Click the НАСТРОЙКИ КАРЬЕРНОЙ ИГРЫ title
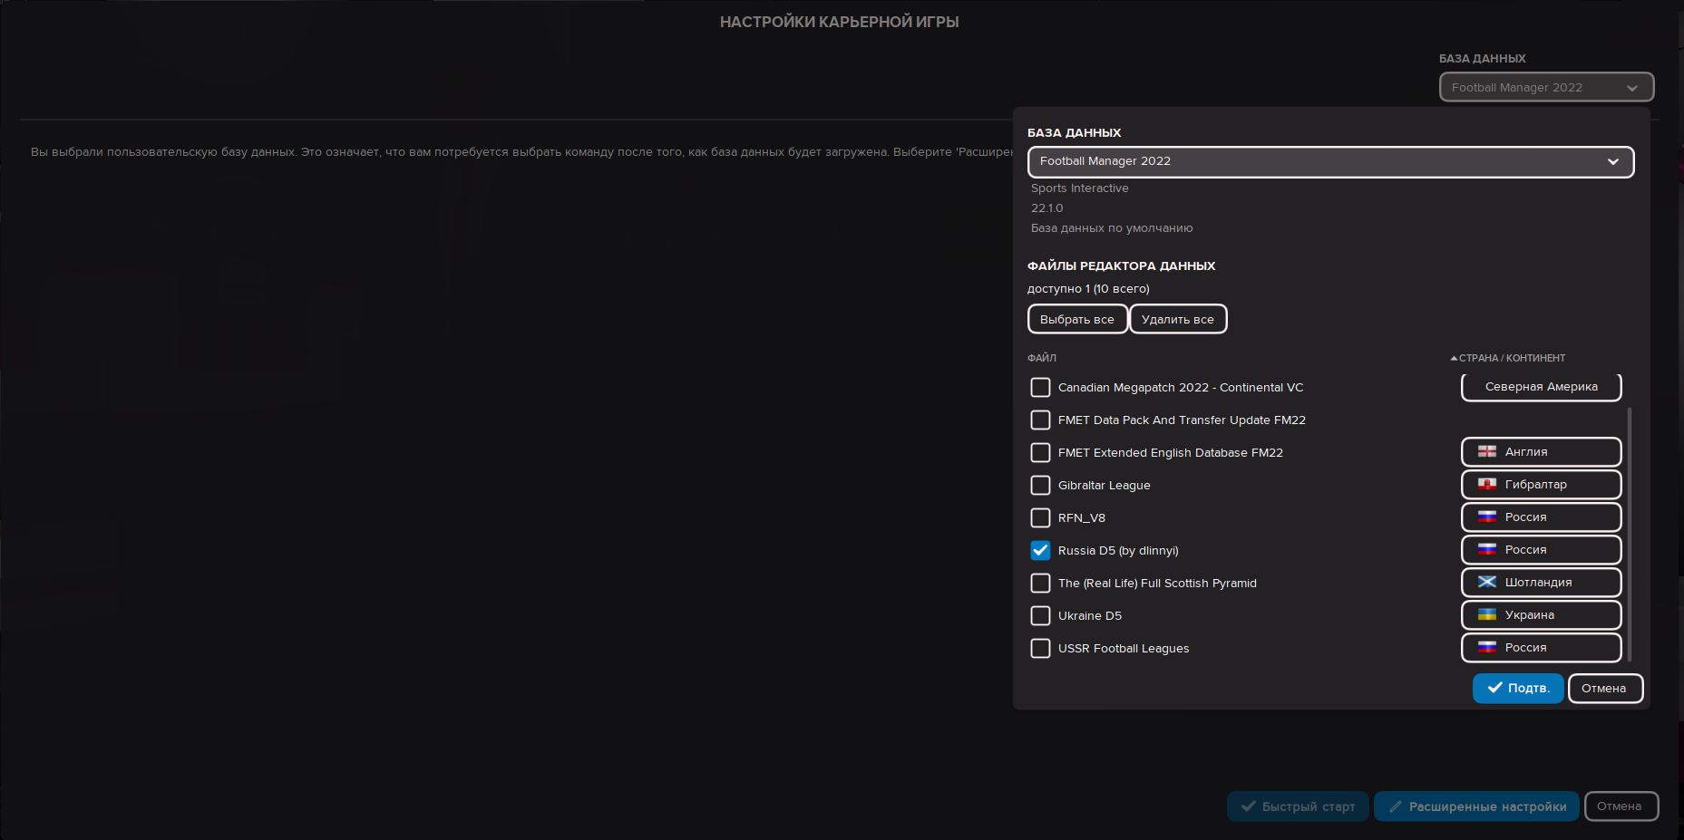 click(x=840, y=22)
